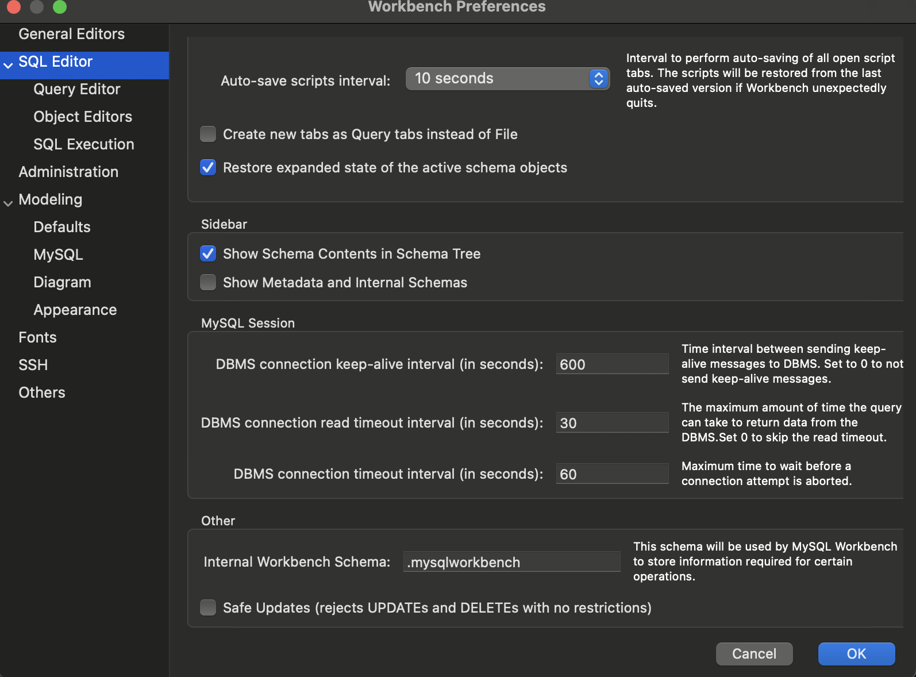
Task: Collapse the Modeling tree chevron
Action: 8,203
